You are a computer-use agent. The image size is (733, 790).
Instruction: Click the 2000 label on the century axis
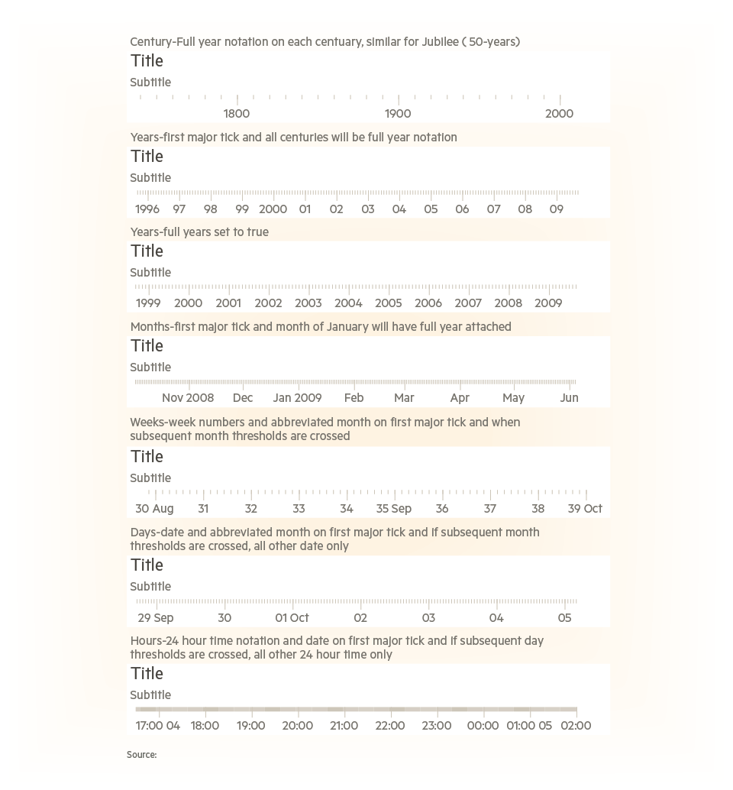[x=560, y=113]
